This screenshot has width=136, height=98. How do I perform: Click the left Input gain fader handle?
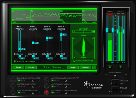(x=107, y=30)
